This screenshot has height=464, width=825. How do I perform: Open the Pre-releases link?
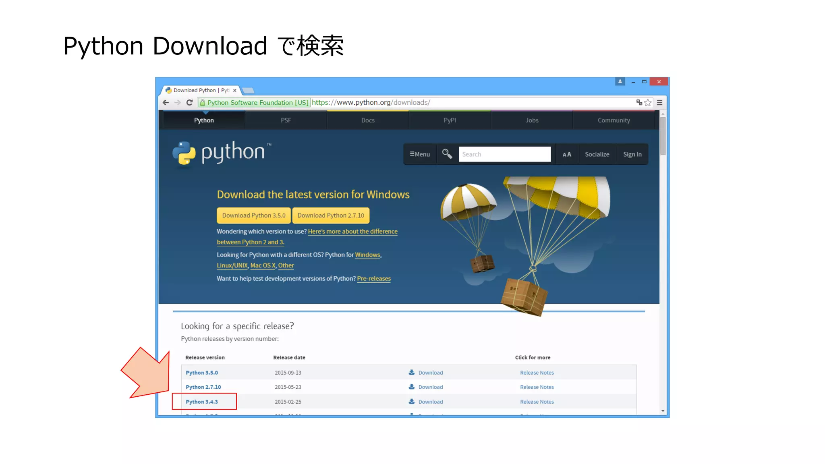coord(374,279)
